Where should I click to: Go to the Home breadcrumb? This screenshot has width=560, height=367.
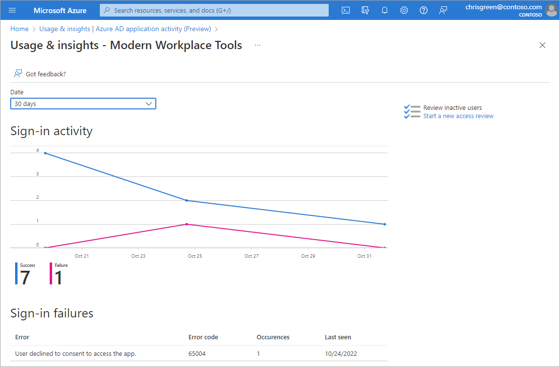19,29
